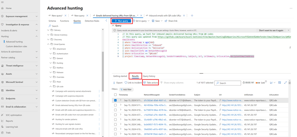Click the Share link icon
The height and width of the screenshot is (137, 297).
[166, 21]
